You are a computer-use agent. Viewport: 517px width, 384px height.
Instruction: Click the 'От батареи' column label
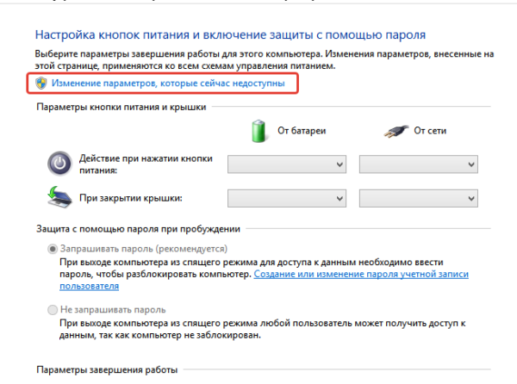(x=302, y=131)
